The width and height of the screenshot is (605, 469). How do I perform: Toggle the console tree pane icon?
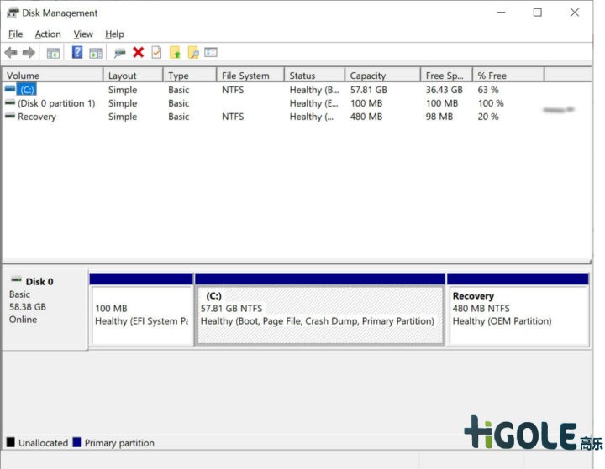point(53,53)
